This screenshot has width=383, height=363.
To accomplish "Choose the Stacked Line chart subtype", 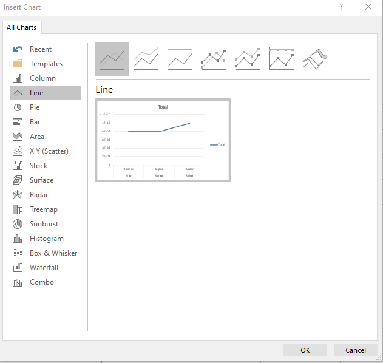I will point(146,59).
